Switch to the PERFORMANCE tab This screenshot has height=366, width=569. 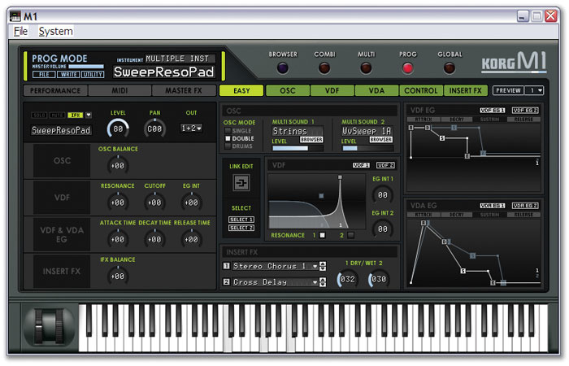(55, 91)
